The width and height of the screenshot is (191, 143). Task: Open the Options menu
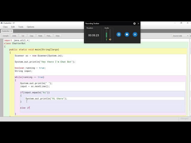click(x=30, y=27)
